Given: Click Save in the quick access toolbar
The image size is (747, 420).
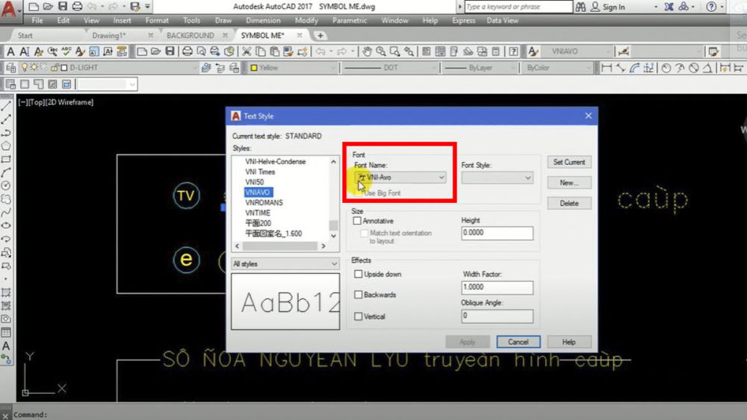Looking at the screenshot, I should point(63,7).
